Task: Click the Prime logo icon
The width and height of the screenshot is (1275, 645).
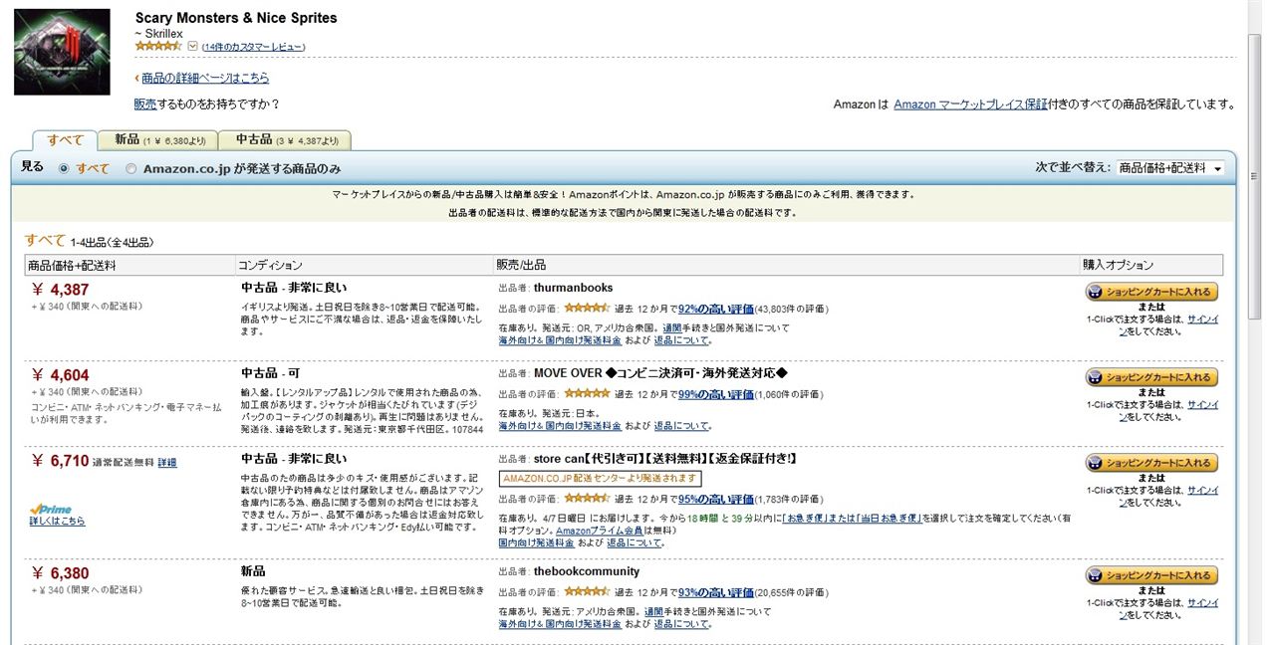Action: tap(51, 509)
